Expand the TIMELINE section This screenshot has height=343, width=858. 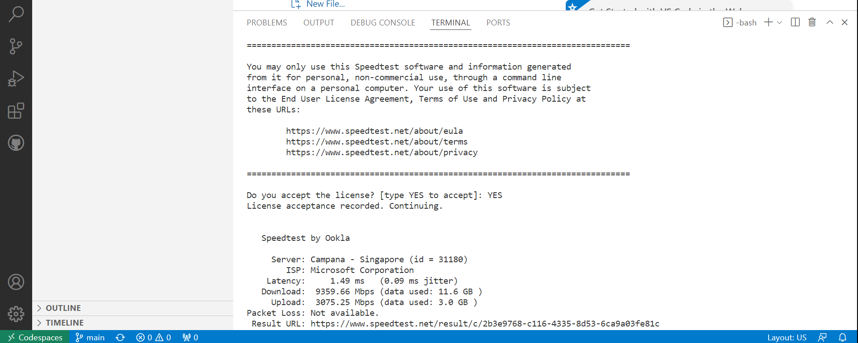[x=133, y=323]
